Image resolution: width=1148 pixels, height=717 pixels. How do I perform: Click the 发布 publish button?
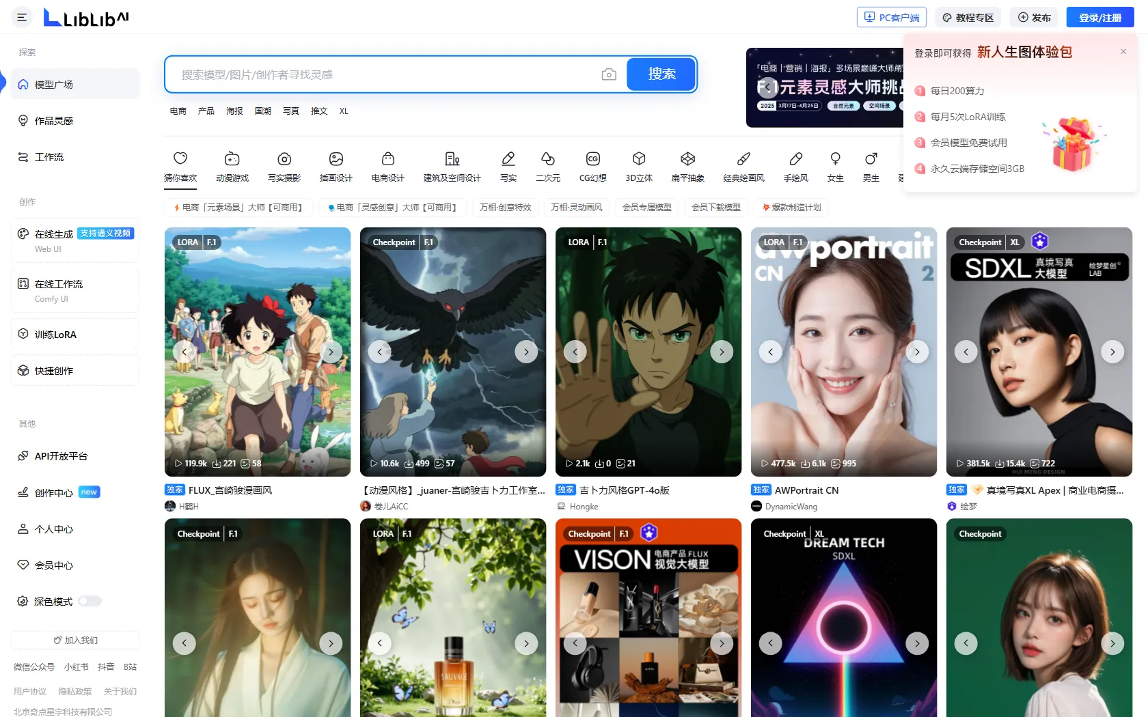pos(1034,17)
